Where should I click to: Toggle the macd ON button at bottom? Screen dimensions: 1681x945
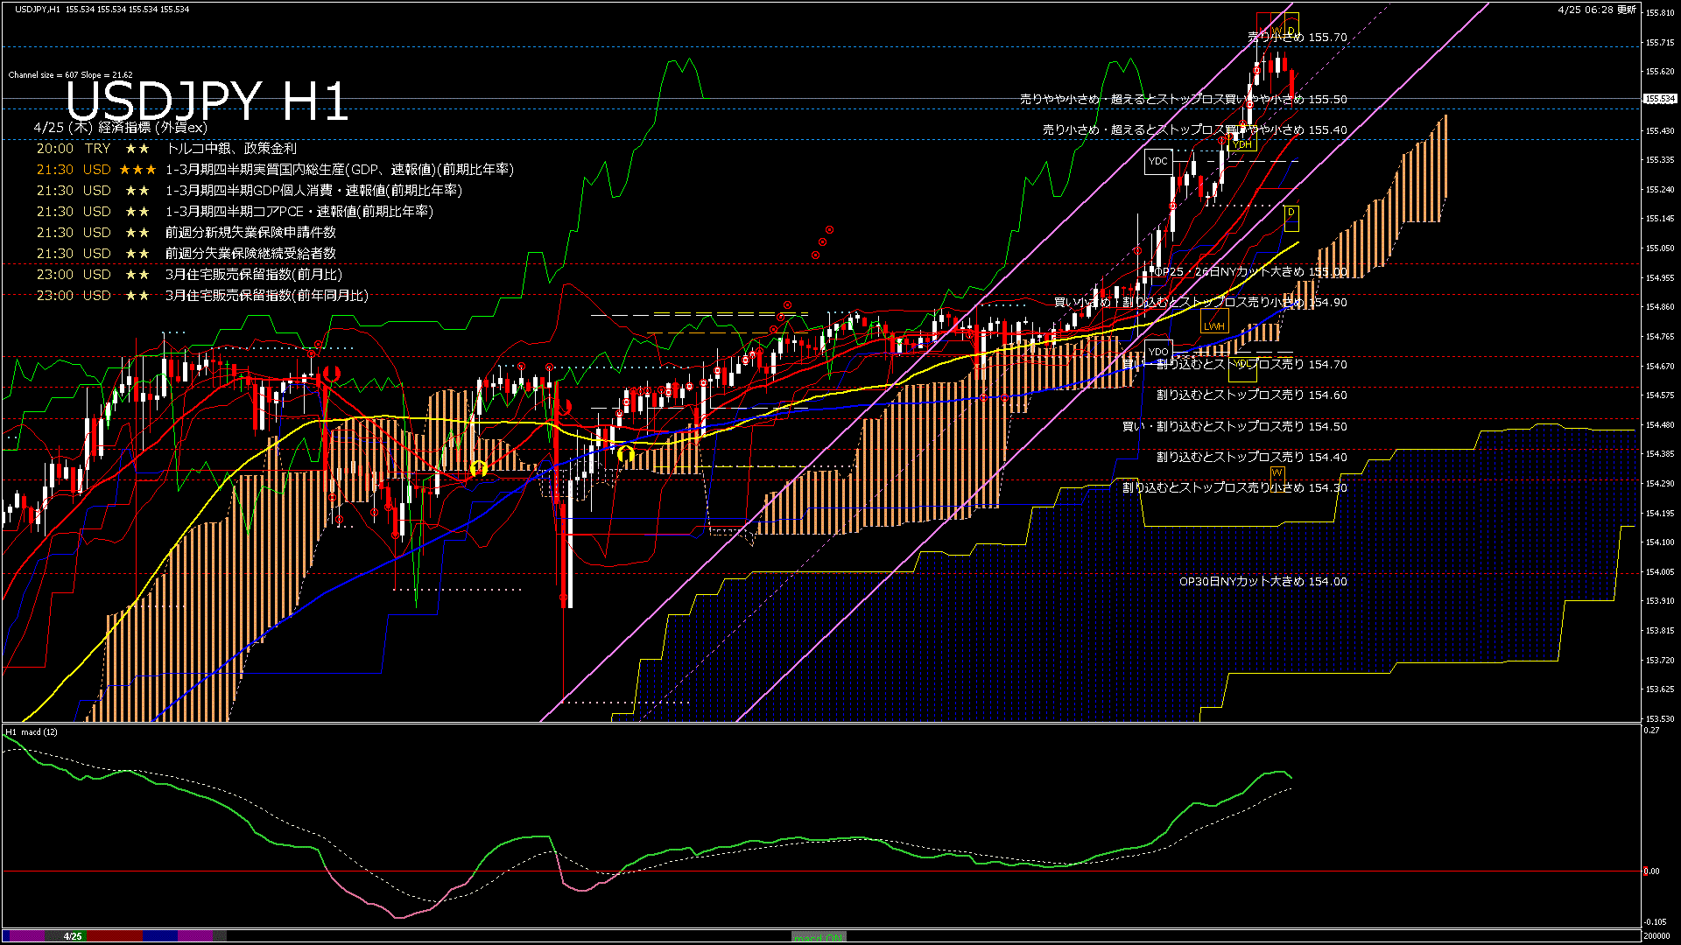[819, 937]
